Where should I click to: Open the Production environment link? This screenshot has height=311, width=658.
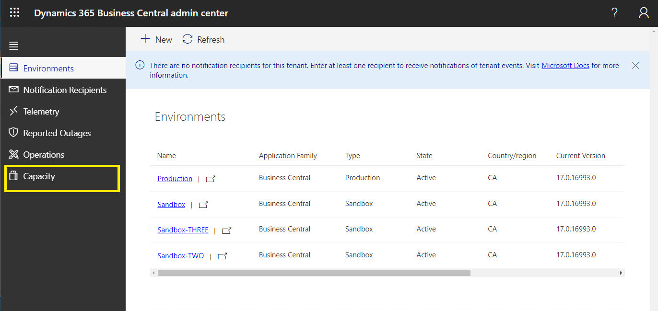(175, 178)
